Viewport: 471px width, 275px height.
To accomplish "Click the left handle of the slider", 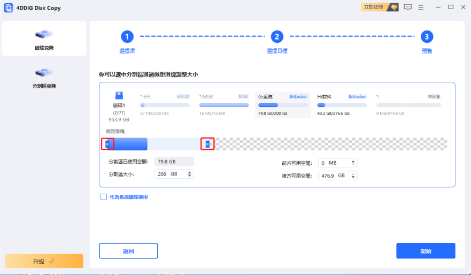I will (107, 144).
